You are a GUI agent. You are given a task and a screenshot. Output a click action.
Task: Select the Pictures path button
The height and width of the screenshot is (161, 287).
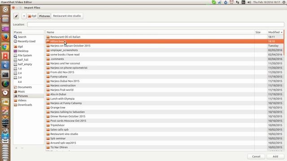[x=44, y=16]
